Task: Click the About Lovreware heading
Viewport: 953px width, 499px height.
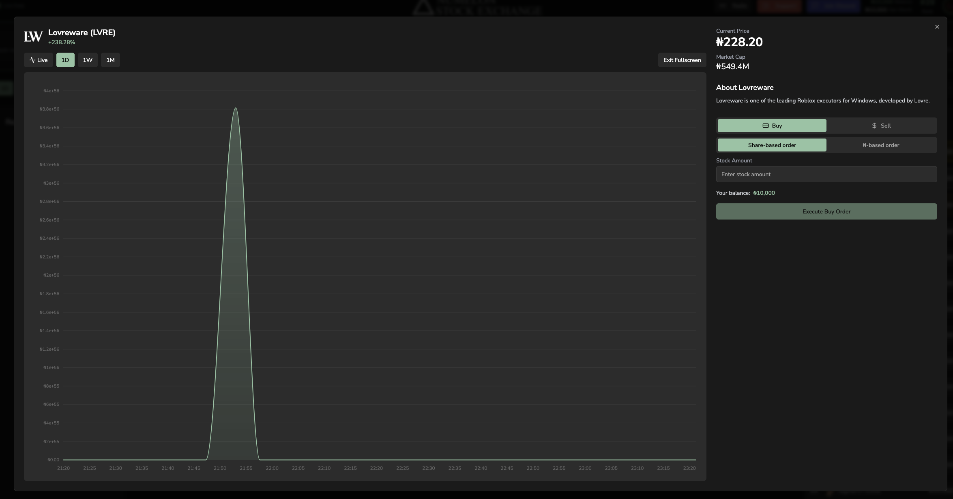Action: click(x=745, y=87)
